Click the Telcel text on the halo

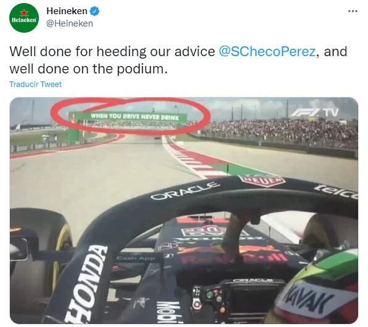[337, 192]
